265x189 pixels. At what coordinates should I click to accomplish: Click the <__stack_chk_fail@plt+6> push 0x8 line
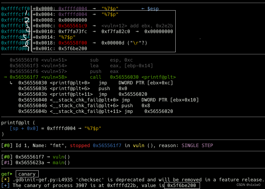tap(84, 106)
